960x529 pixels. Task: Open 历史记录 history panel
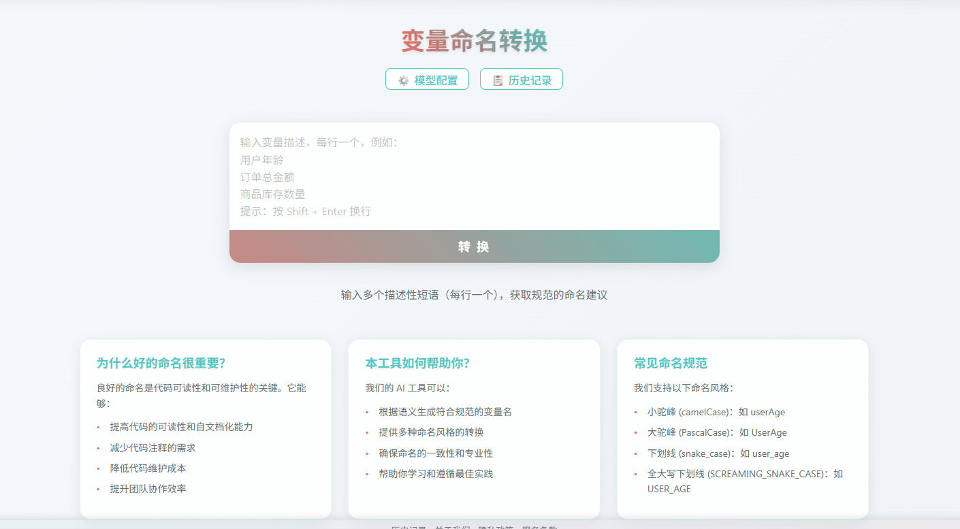(x=522, y=79)
